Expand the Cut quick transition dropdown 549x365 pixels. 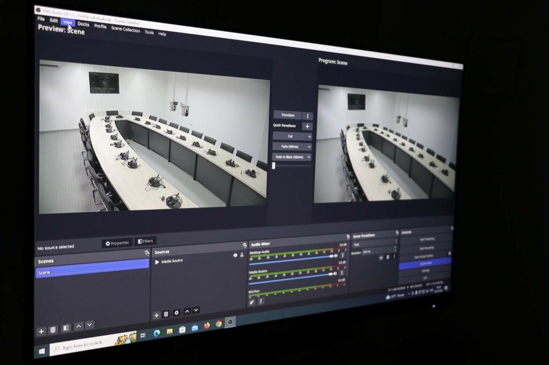[292, 136]
